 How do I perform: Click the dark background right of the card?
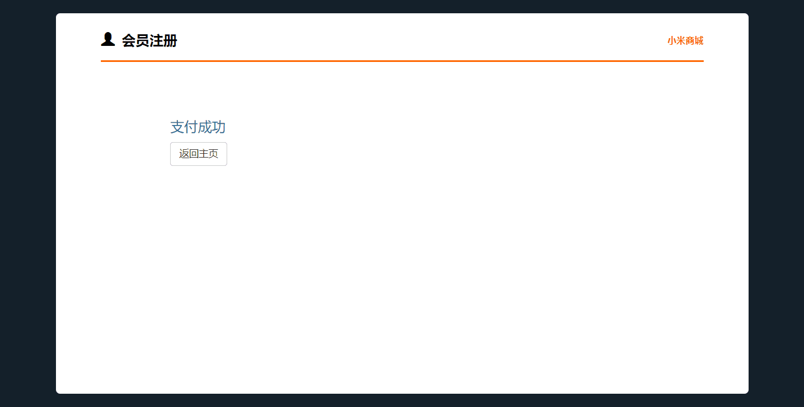(x=776, y=203)
